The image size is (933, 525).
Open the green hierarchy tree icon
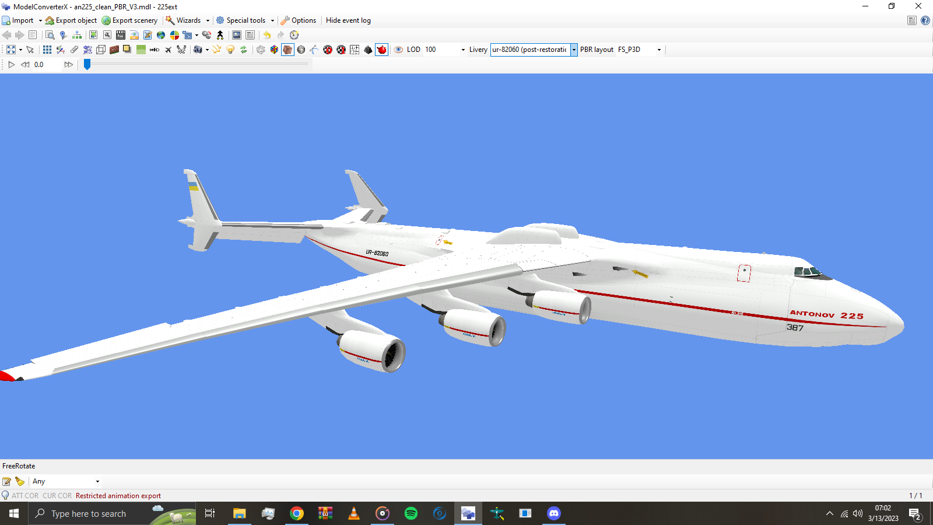pyautogui.click(x=76, y=35)
